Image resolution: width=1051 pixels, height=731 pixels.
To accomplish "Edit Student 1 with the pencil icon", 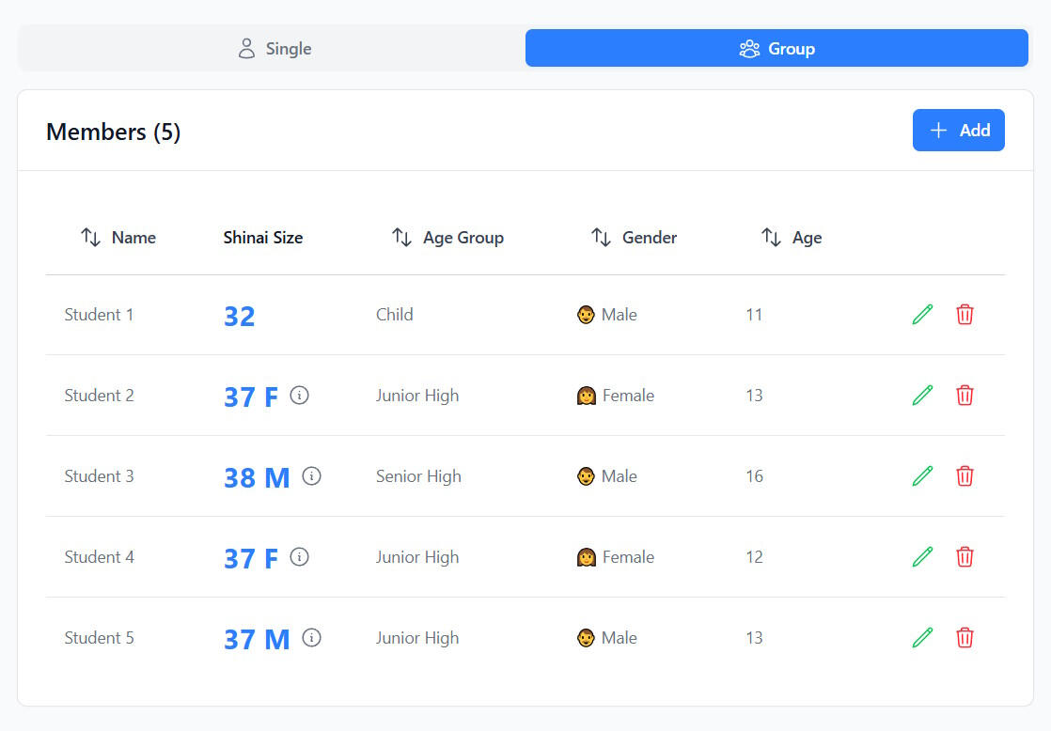I will click(x=922, y=315).
